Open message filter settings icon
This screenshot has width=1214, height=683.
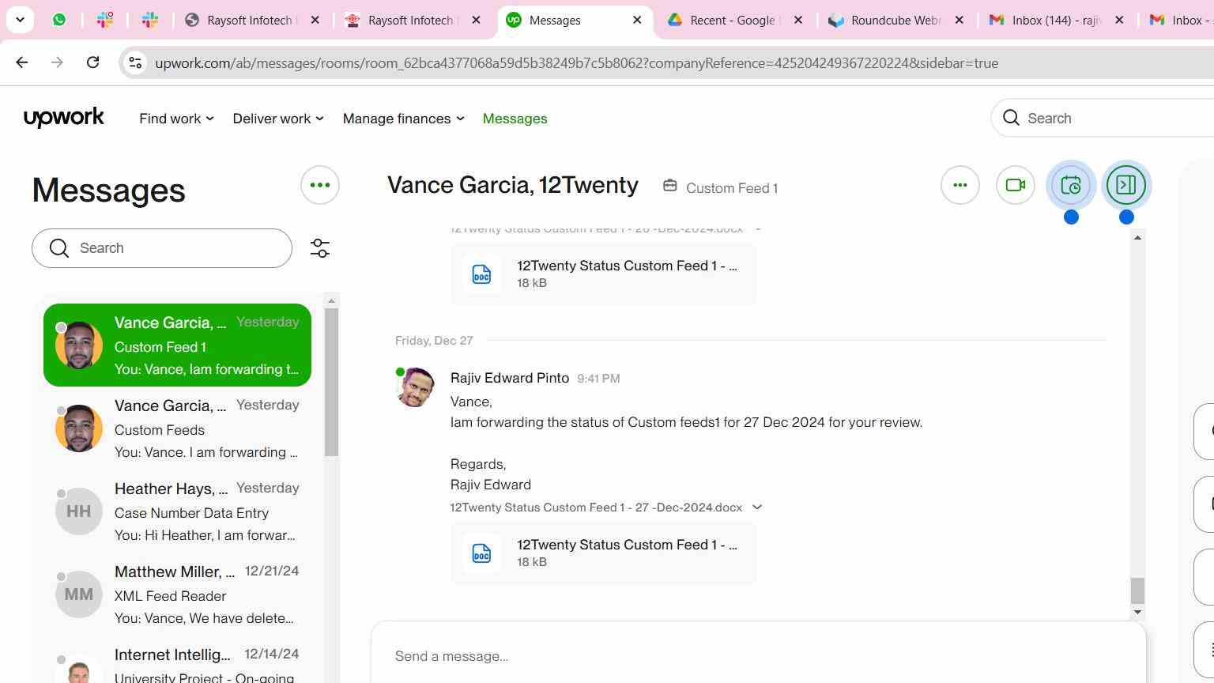click(319, 248)
